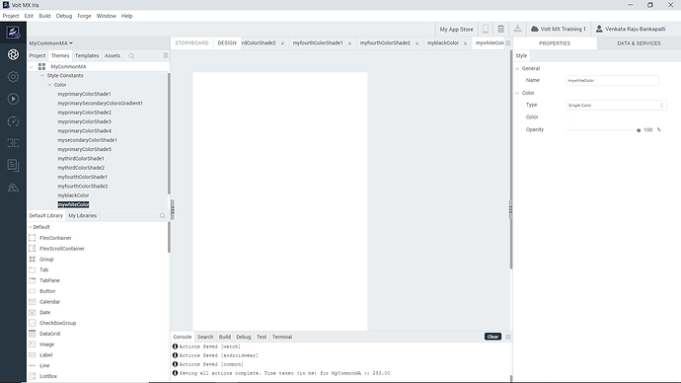Image resolution: width=681 pixels, height=383 pixels.
Task: Switch to the Assets tab
Action: [113, 55]
